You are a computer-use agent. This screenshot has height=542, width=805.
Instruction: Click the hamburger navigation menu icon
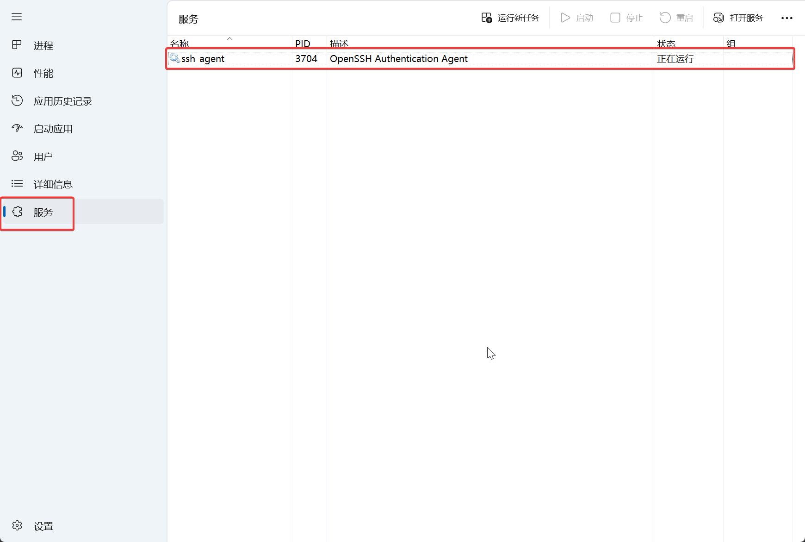(x=17, y=17)
